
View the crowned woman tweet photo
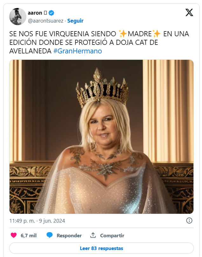(101, 137)
